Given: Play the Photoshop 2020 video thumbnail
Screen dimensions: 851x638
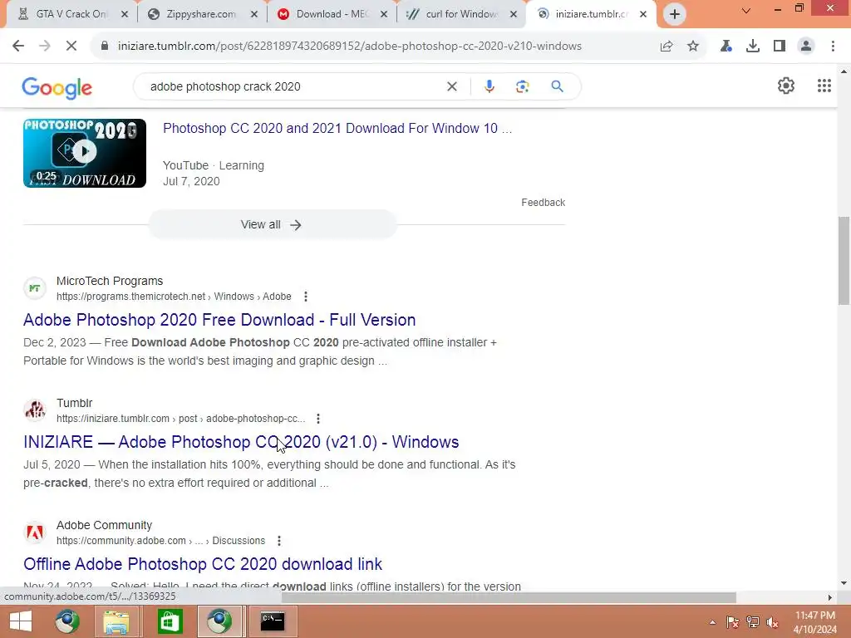Looking at the screenshot, I should [85, 153].
